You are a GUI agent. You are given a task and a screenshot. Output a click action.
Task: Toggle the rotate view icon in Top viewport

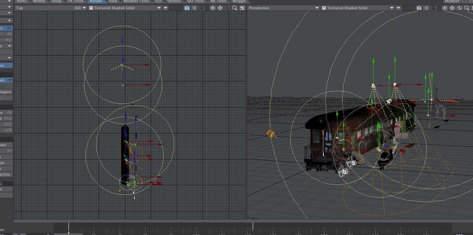(227, 8)
